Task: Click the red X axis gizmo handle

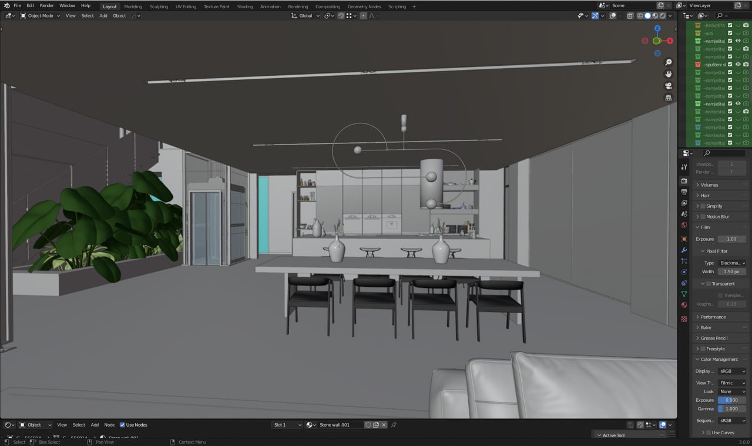Action: pos(670,41)
